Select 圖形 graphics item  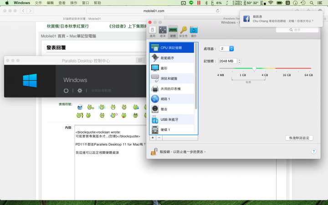click(x=172, y=68)
